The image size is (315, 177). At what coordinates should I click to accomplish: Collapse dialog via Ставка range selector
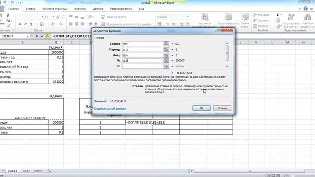[166, 44]
